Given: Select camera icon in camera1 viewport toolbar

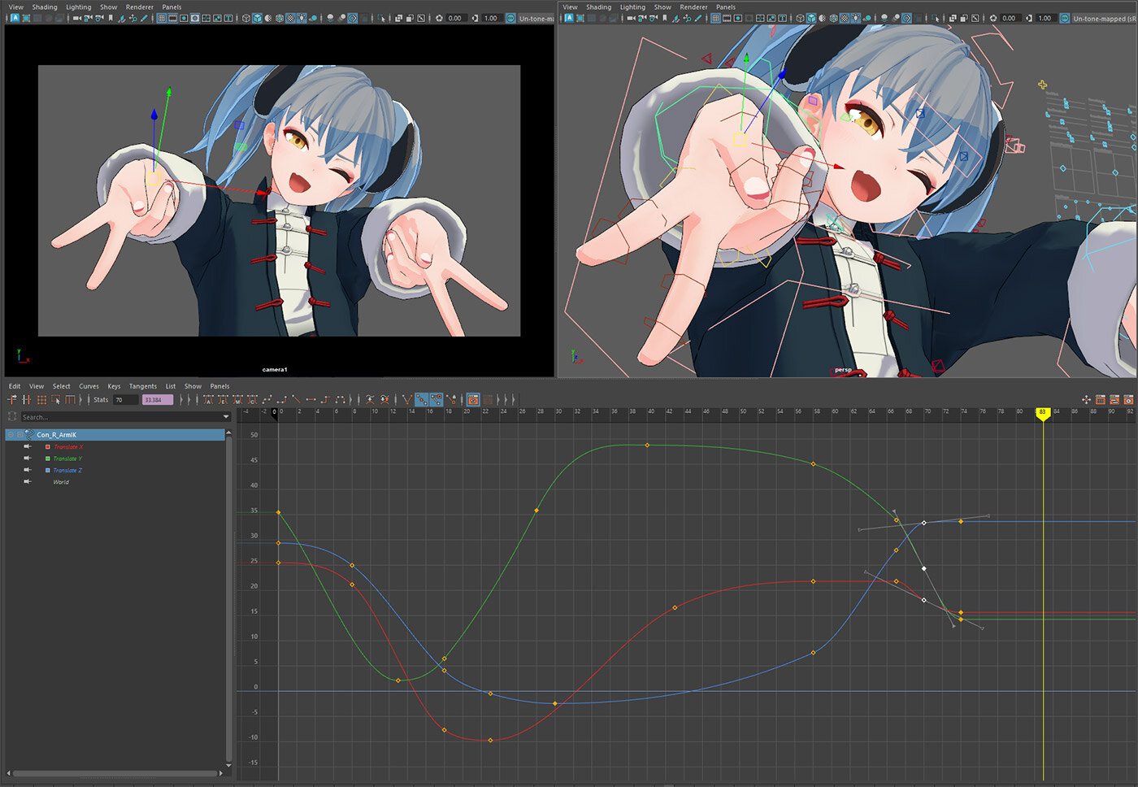Looking at the screenshot, I should pyautogui.click(x=77, y=18).
